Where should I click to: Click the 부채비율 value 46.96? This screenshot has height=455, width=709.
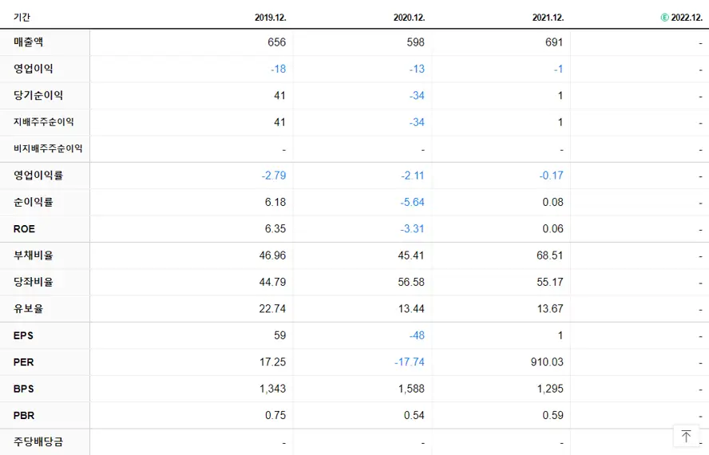point(272,256)
